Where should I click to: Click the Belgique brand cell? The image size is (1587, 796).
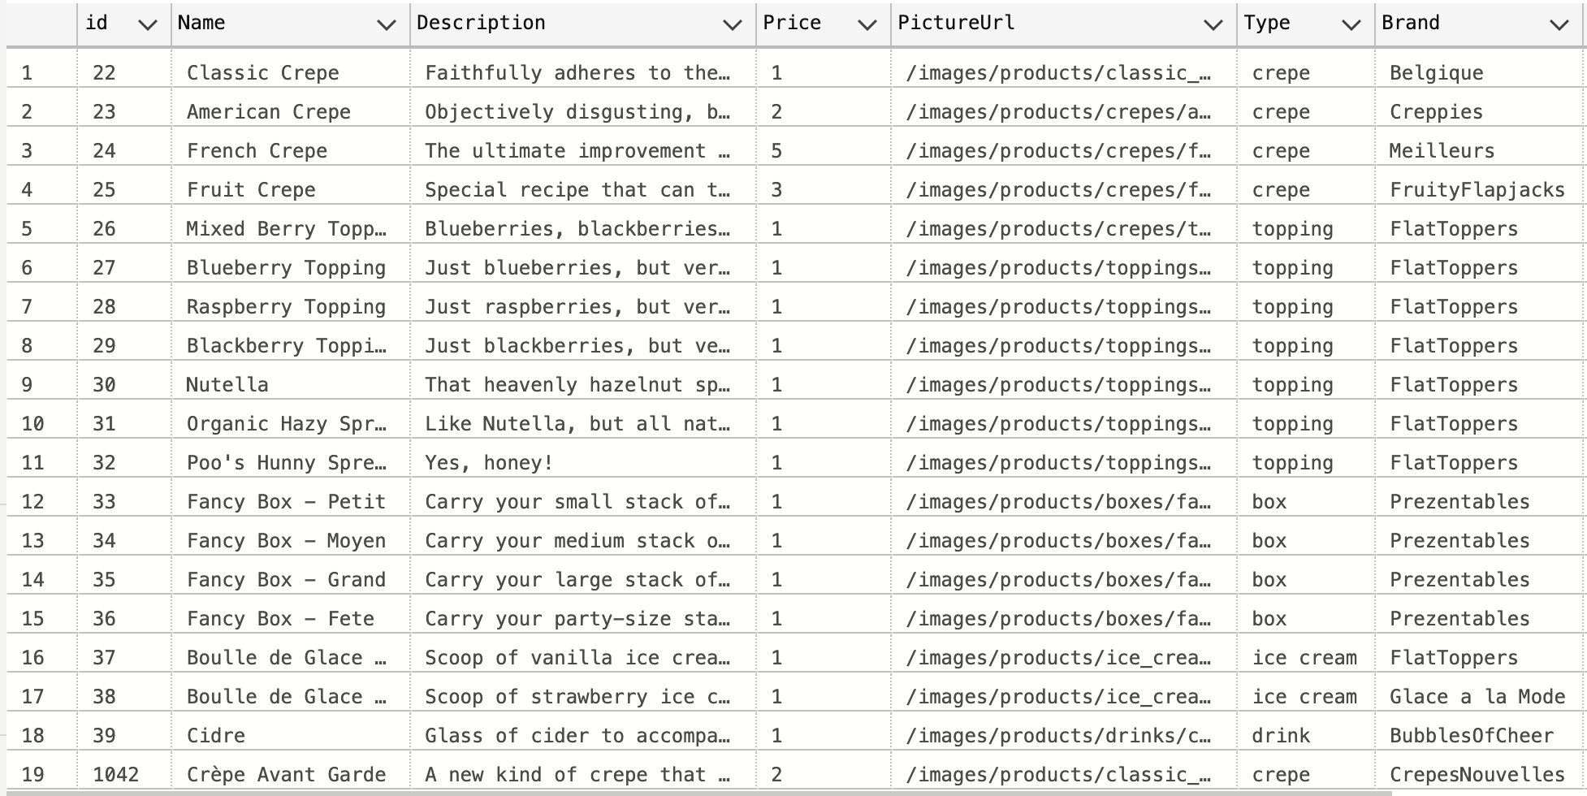tap(1436, 73)
